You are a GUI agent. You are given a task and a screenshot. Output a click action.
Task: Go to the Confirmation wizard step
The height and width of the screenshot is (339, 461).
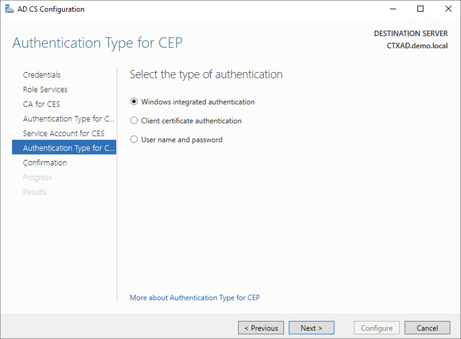point(45,163)
